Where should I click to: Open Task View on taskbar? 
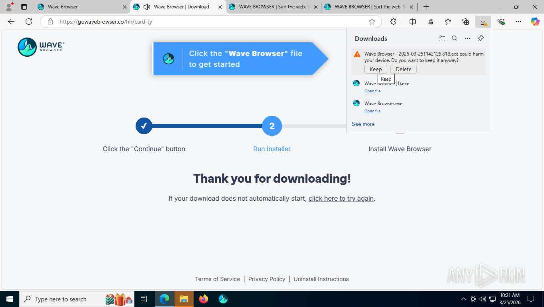point(144,299)
